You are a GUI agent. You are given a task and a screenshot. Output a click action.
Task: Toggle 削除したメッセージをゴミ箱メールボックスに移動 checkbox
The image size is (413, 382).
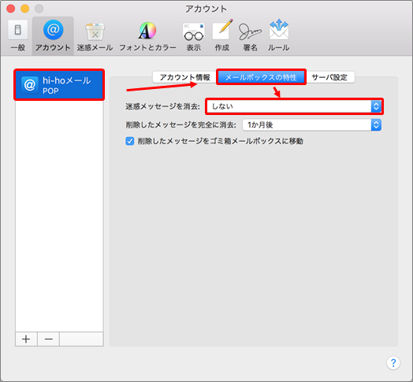pyautogui.click(x=129, y=141)
